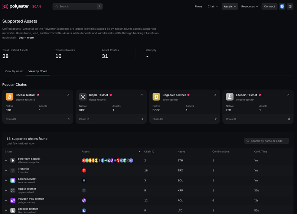Click the first asset icon in the Ethereum Sepolia row

click(x=84, y=160)
